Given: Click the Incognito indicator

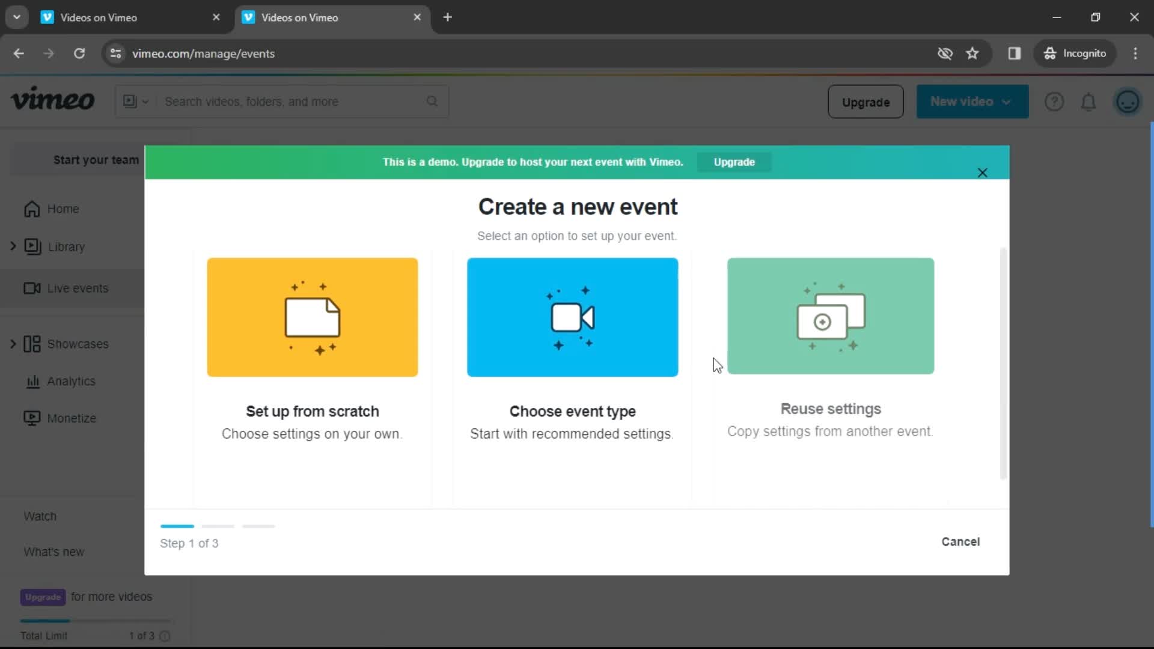Looking at the screenshot, I should (x=1075, y=53).
